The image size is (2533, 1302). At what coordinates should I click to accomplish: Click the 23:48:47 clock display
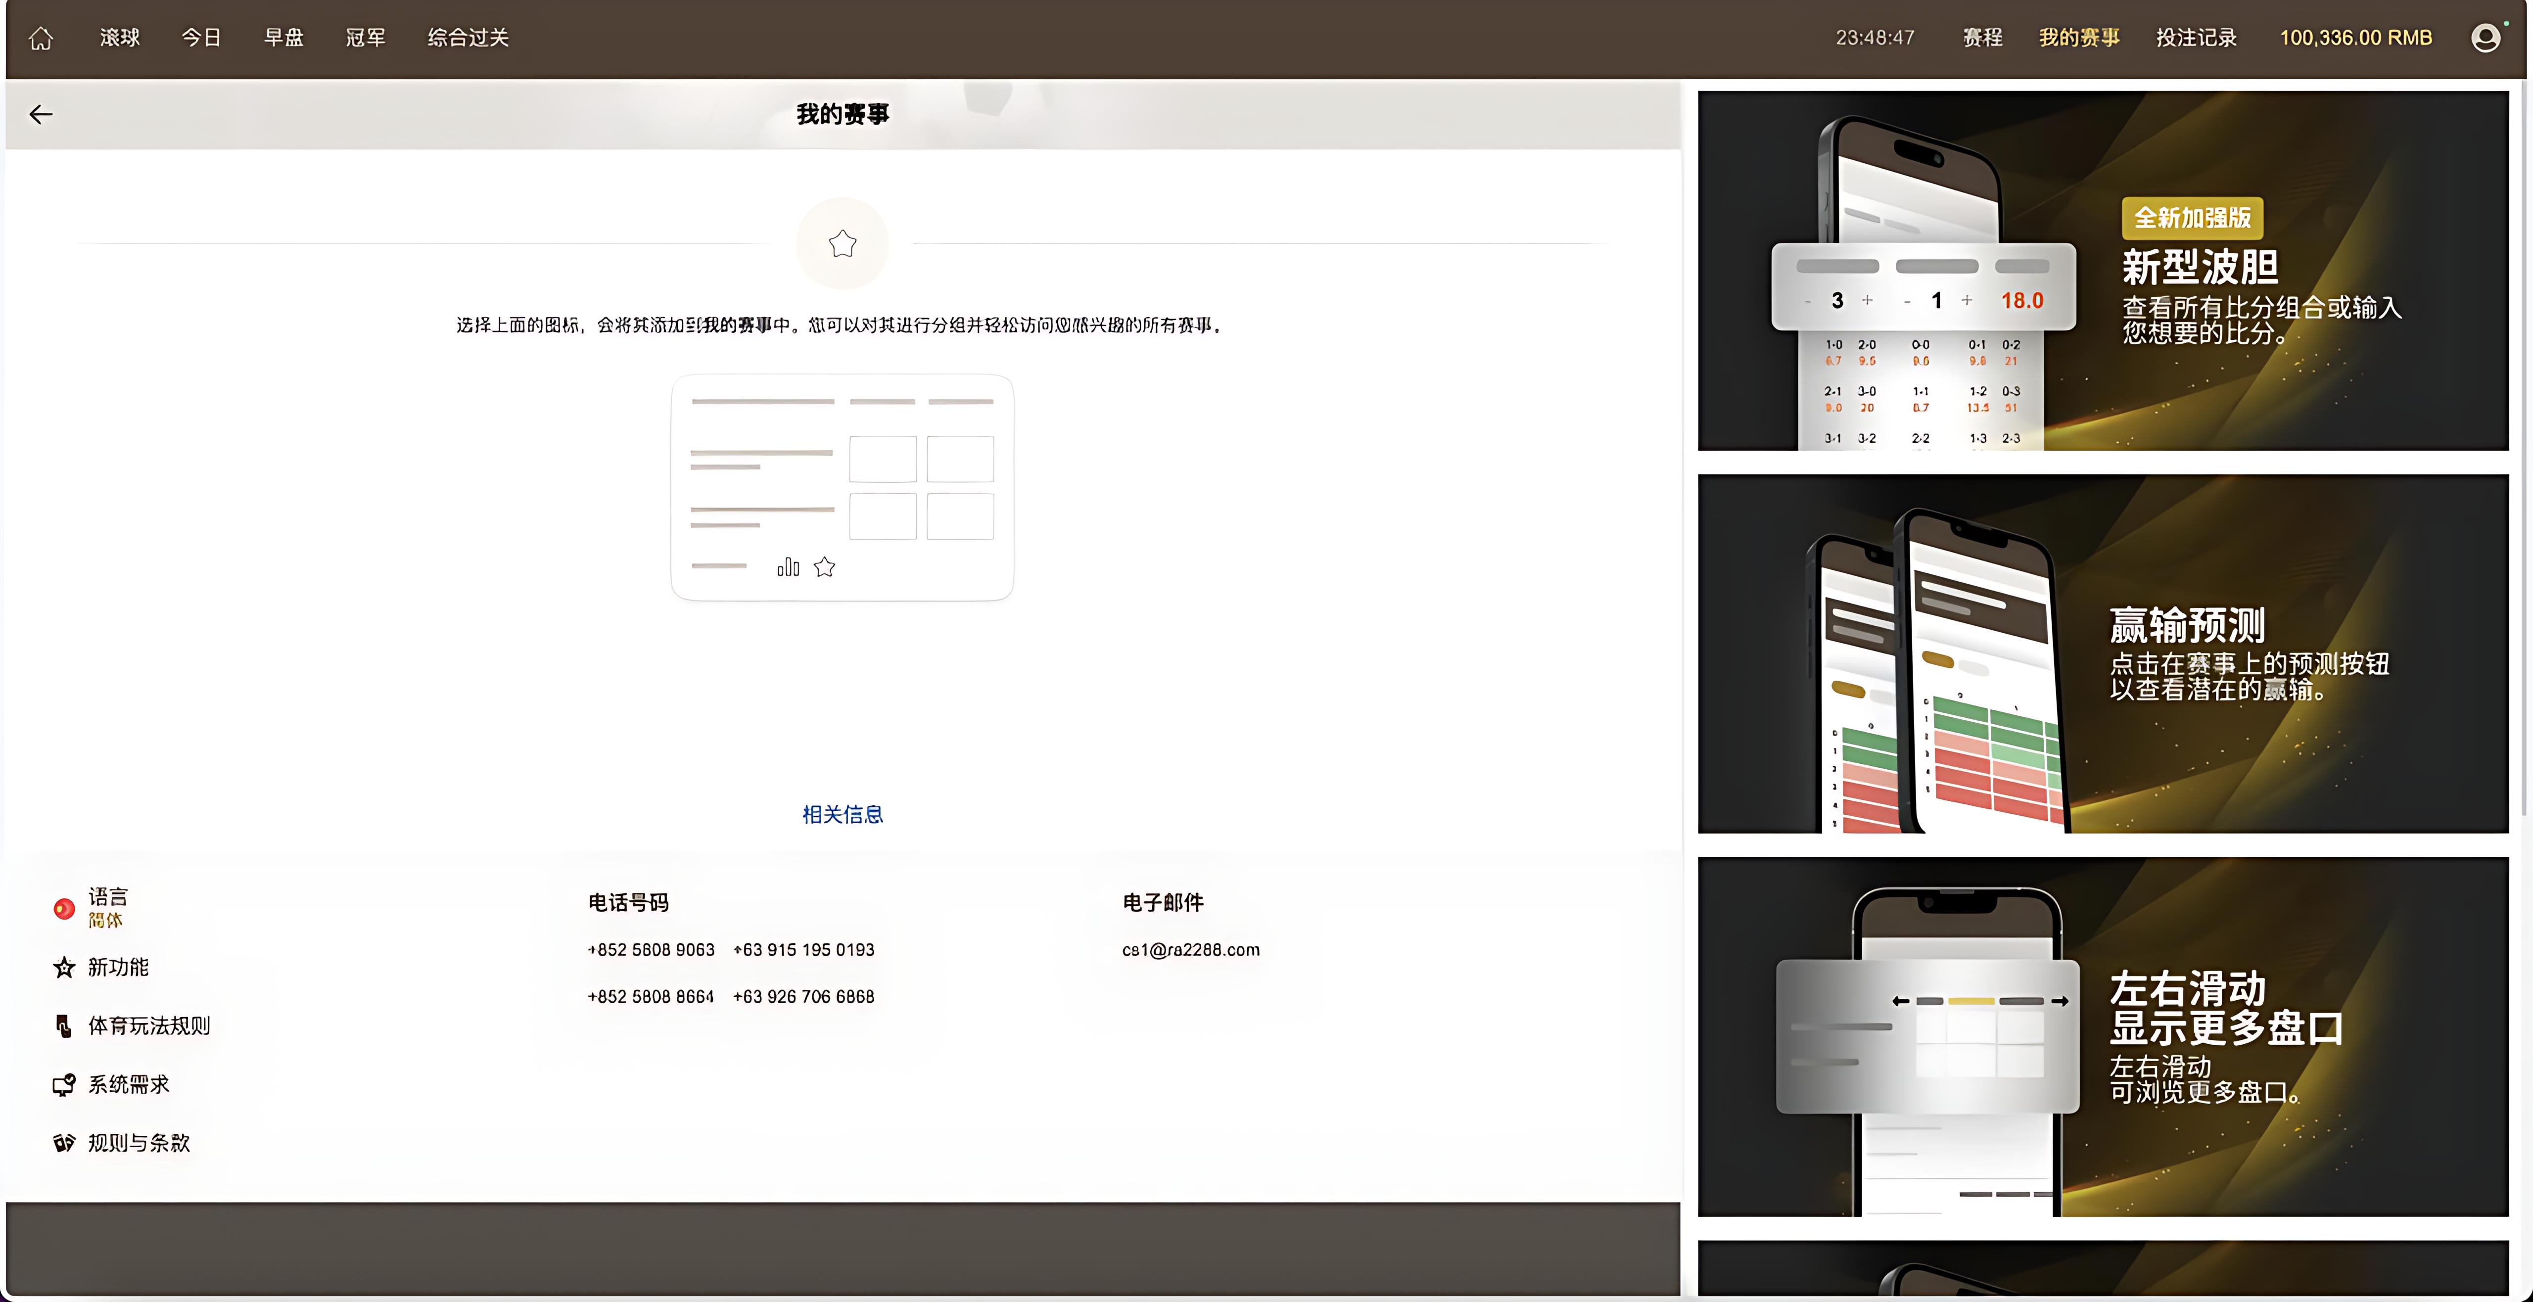[1874, 38]
